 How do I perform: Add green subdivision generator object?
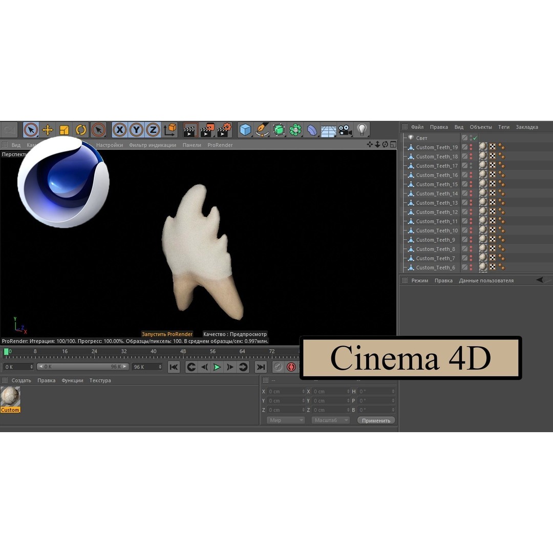coord(279,130)
